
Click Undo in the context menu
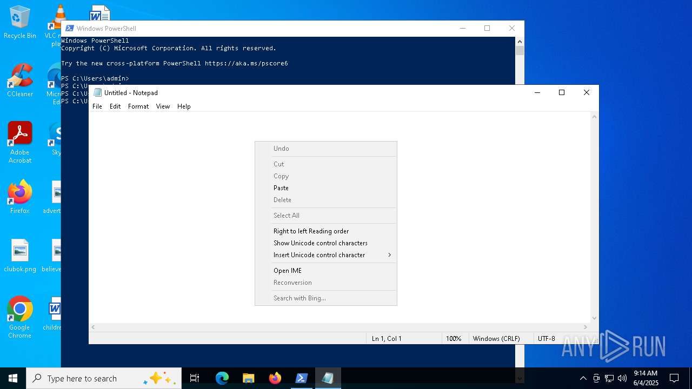click(326, 149)
